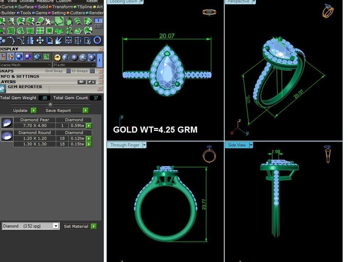Click the Set Material button
Screen dimensions: 348x262
80,226
